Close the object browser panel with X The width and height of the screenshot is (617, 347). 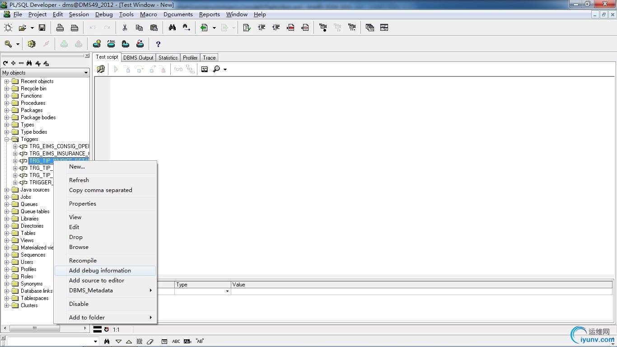pyautogui.click(x=87, y=56)
